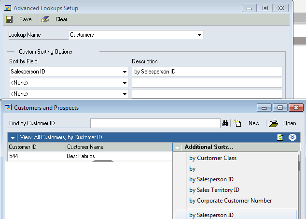Open the View options triangle dropdown
The height and width of the screenshot is (219, 306).
tap(13, 138)
